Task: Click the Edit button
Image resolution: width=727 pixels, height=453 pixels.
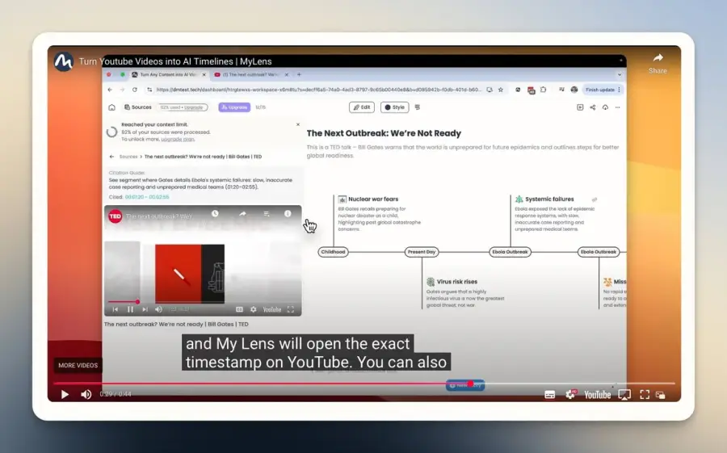Action: pos(362,107)
